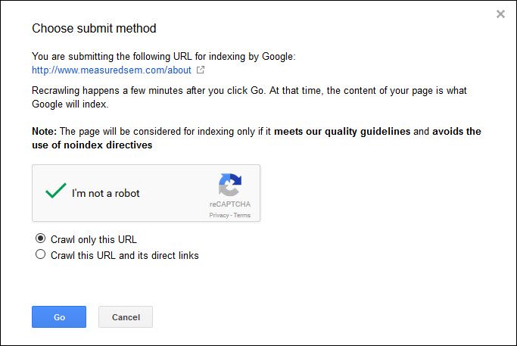This screenshot has width=517, height=346.
Task: Click the meets our quality guidelines text
Action: coord(342,132)
